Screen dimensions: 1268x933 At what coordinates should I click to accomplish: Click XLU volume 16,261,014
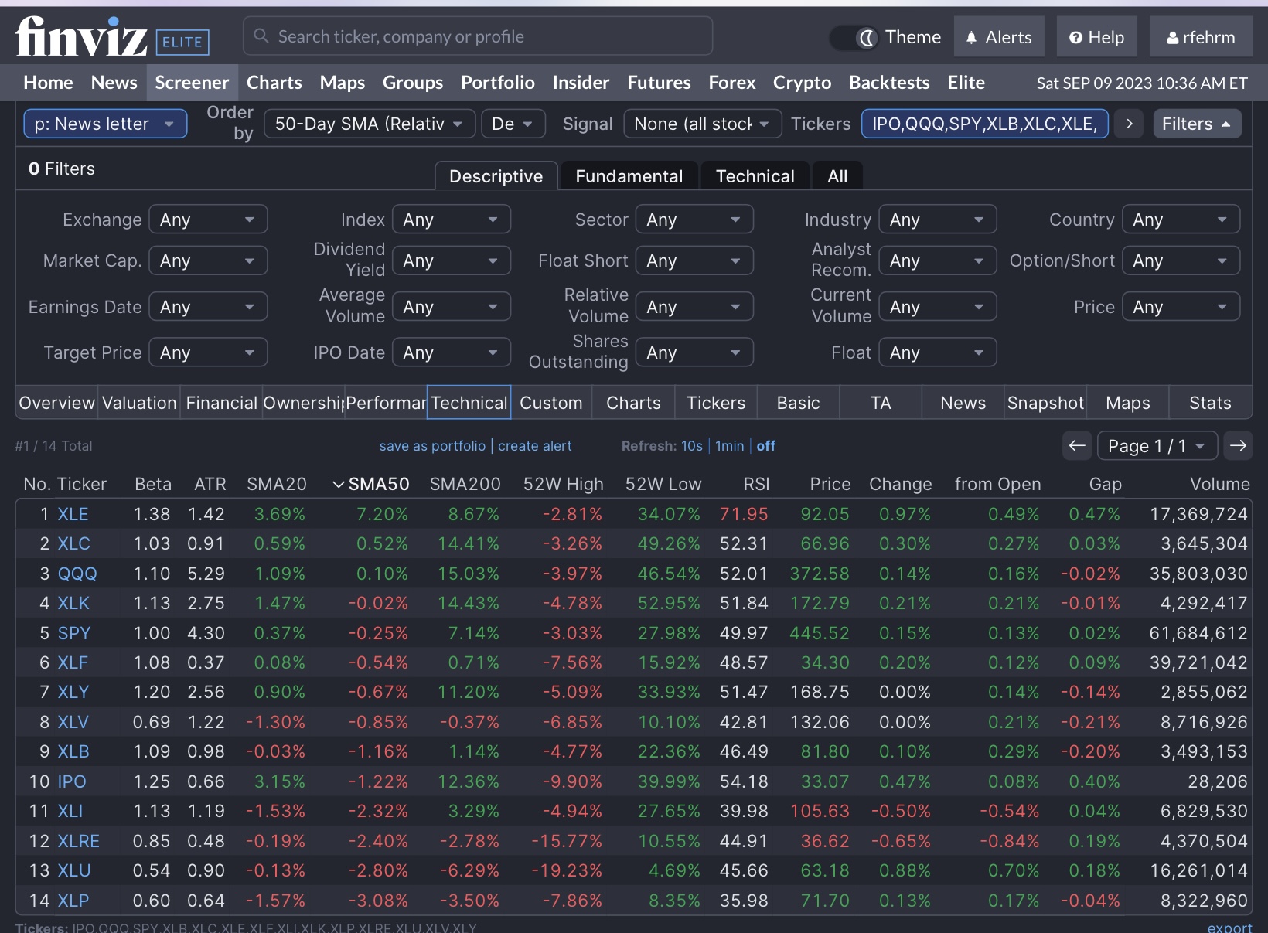tap(1198, 870)
